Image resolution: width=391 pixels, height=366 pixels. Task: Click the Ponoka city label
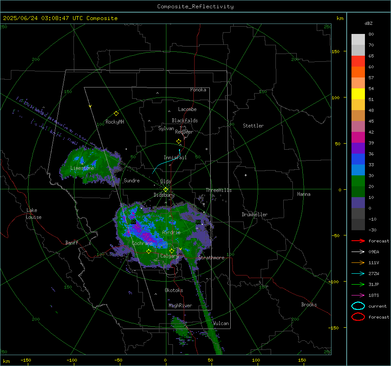pyautogui.click(x=198, y=90)
